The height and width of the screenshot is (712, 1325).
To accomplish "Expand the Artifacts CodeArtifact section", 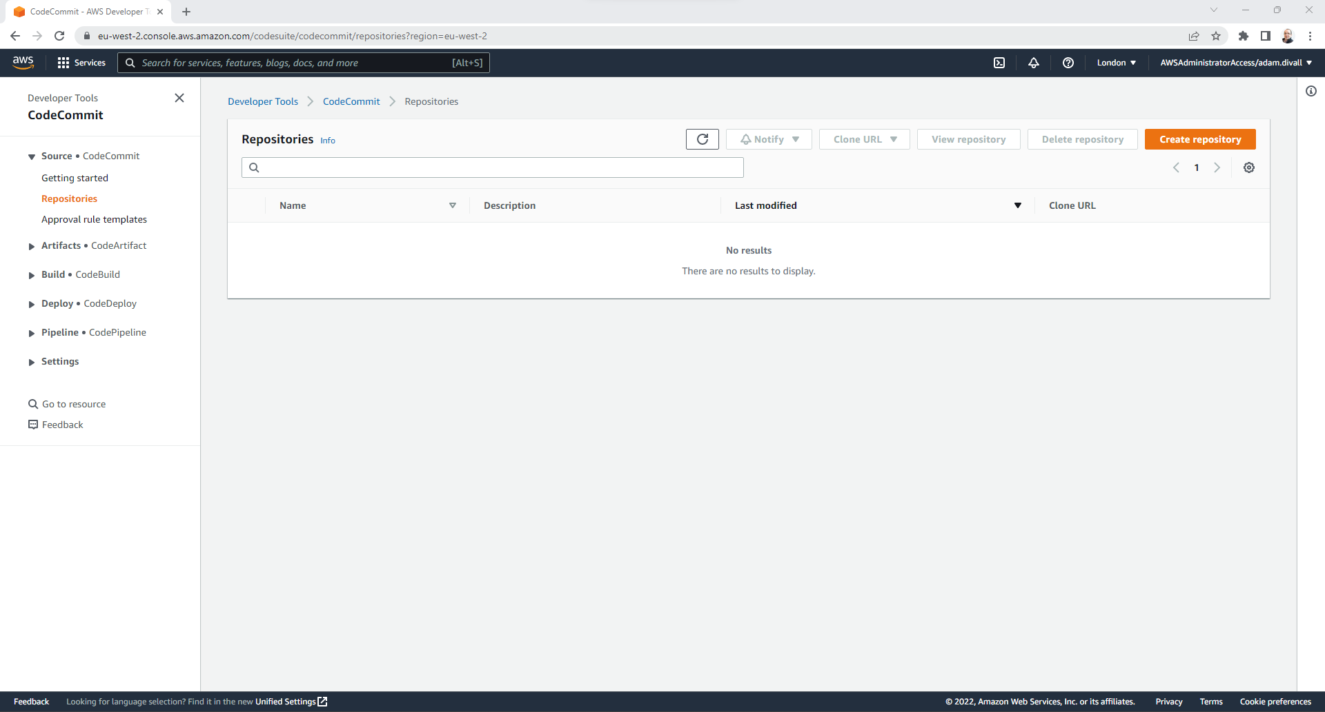I will (31, 246).
